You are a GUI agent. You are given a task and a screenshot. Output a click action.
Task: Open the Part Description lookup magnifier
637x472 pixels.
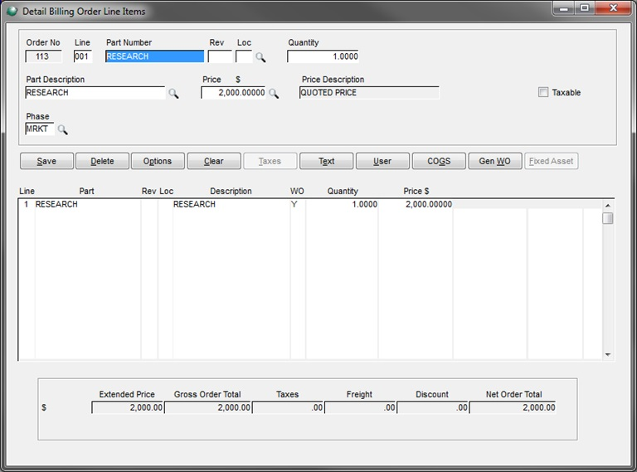(x=173, y=94)
